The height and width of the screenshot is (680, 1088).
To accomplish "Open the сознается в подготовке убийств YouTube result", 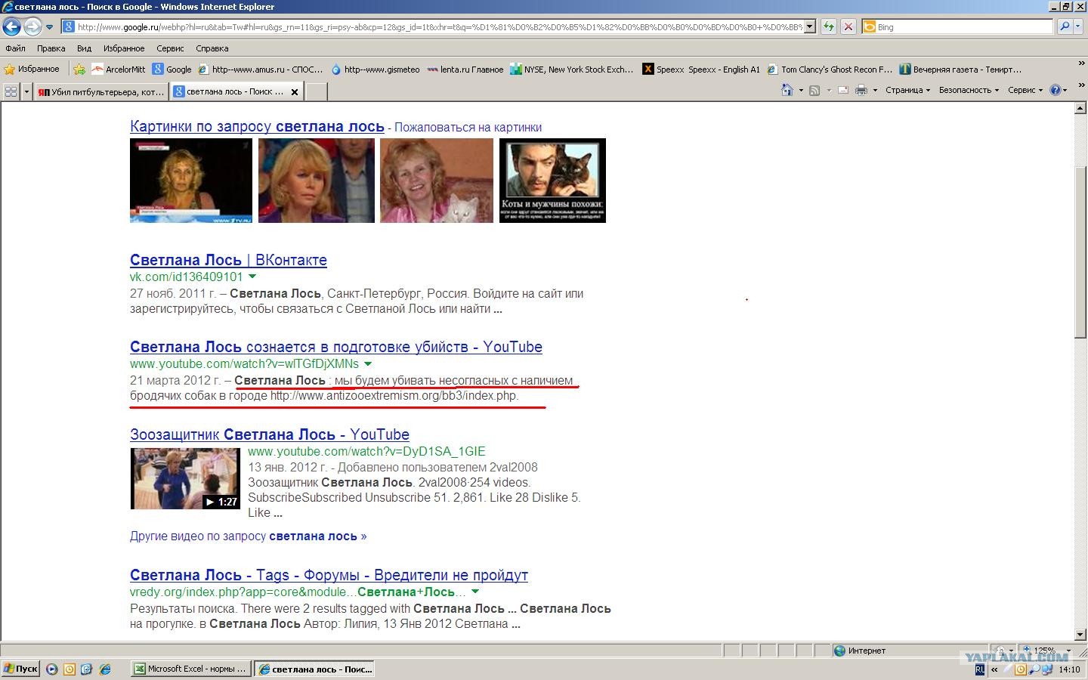I will (336, 347).
